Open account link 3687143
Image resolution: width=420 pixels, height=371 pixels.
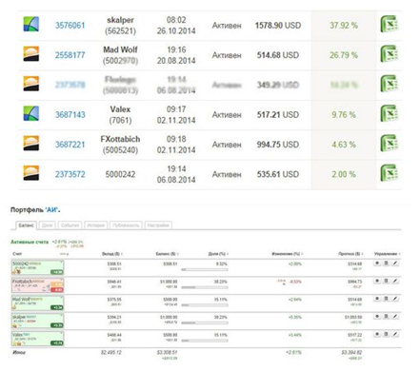[70, 115]
